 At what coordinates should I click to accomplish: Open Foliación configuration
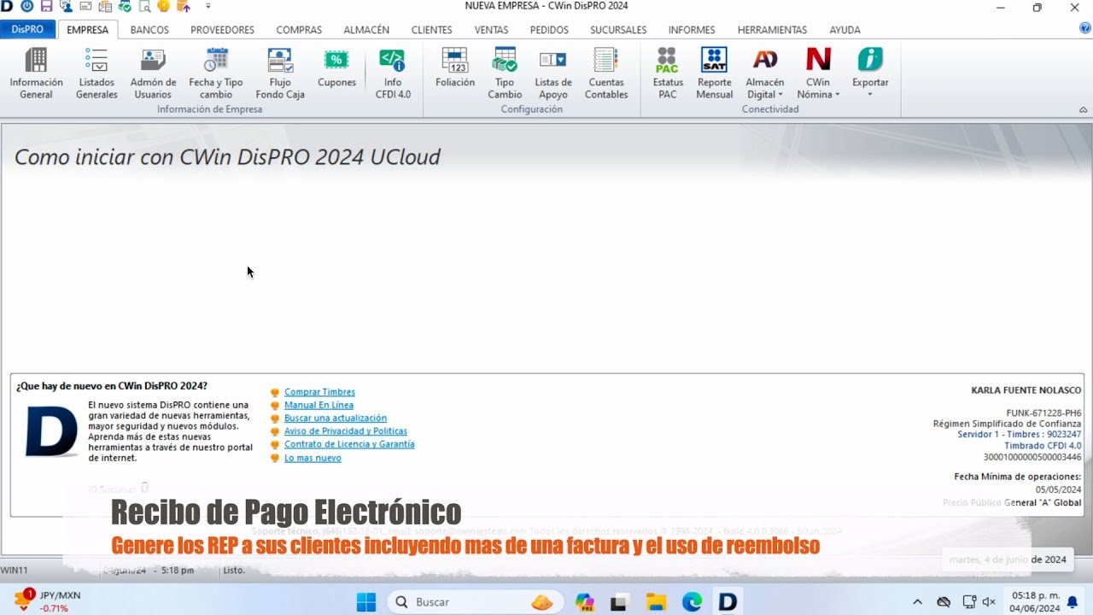455,68
